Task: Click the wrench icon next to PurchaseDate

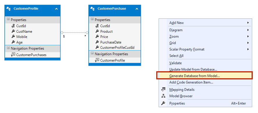Action: tap(97, 42)
